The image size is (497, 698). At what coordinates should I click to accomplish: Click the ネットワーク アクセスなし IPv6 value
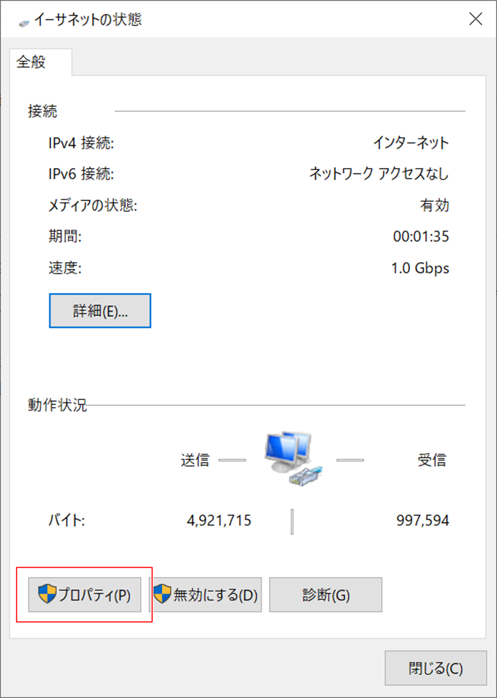pos(379,174)
